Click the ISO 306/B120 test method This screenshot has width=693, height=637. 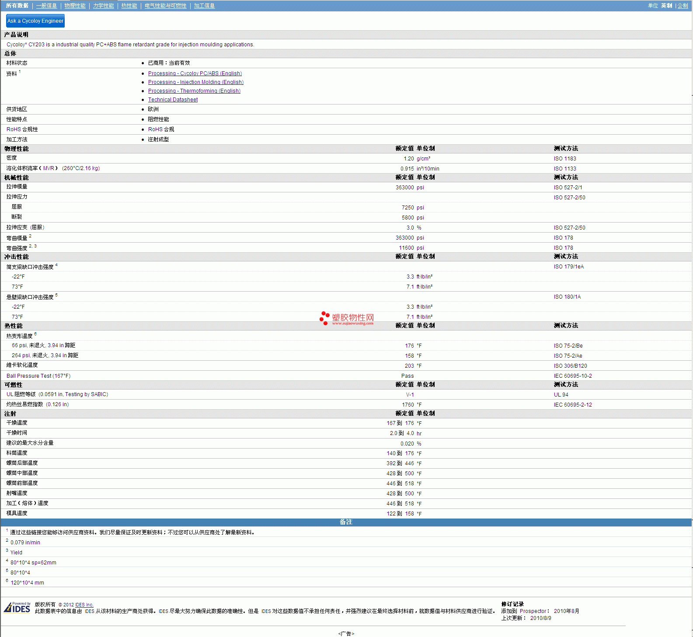(570, 366)
